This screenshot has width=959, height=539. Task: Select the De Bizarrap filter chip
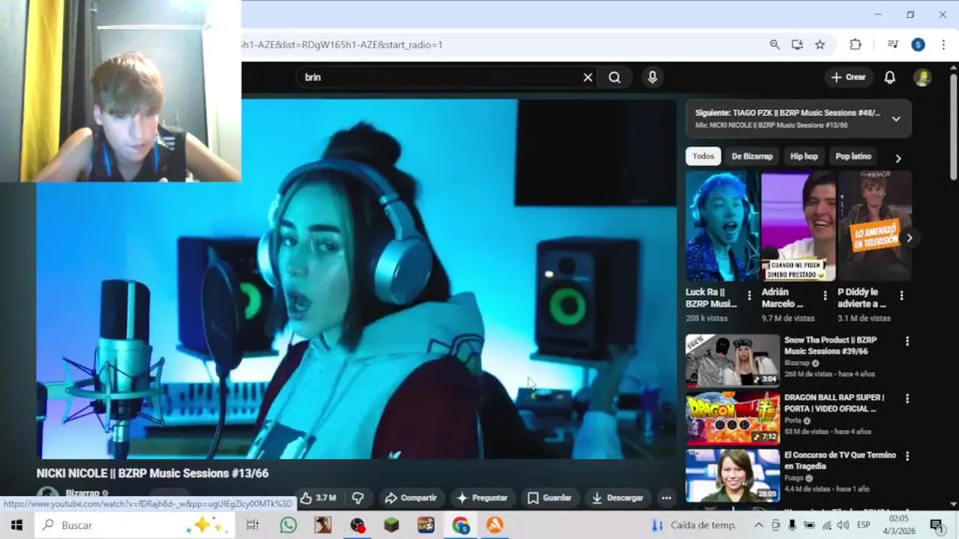coord(751,156)
